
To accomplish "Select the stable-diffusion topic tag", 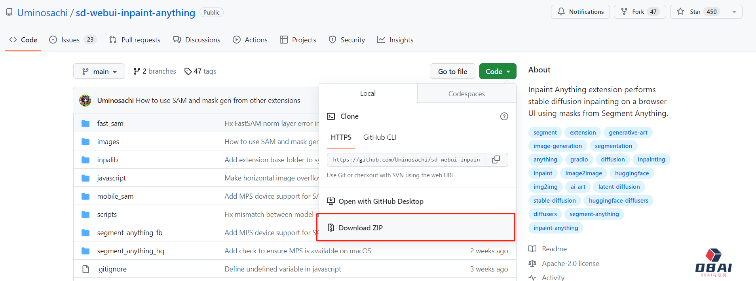I will [554, 201].
